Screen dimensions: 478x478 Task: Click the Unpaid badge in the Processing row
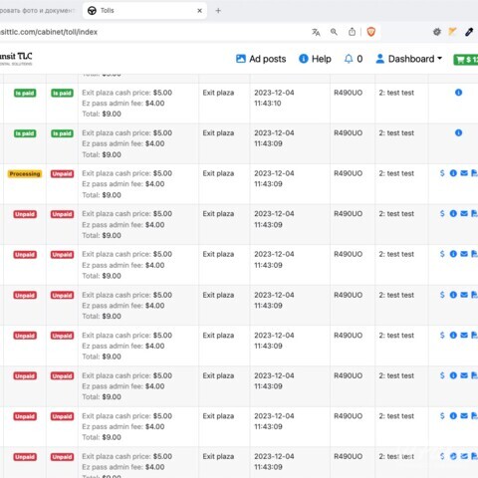[62, 174]
